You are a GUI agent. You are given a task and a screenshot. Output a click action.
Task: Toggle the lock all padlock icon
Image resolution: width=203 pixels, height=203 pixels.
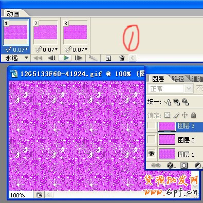pyautogui.click(x=193, y=115)
